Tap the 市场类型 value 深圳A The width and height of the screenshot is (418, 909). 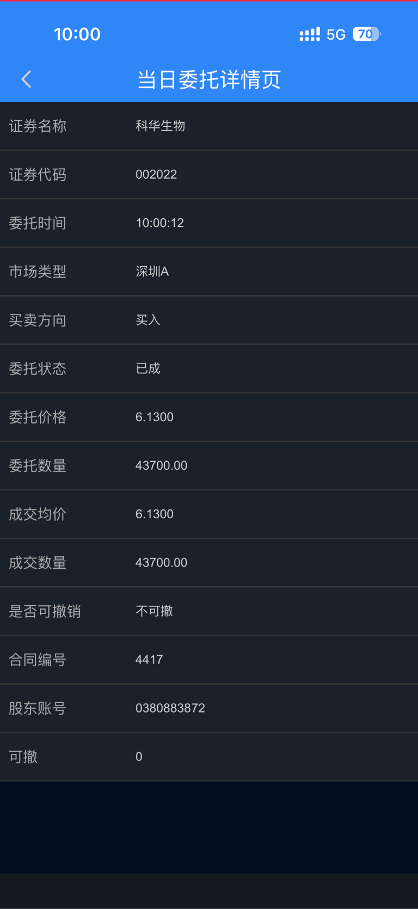152,271
